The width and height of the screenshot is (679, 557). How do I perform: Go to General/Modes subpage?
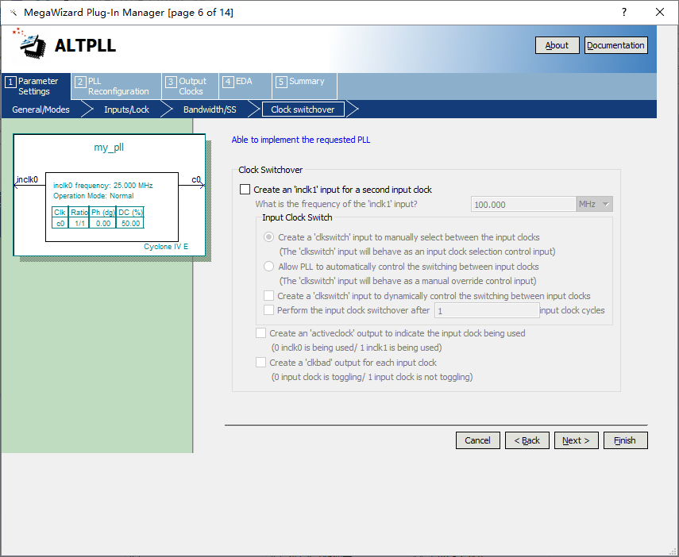pos(41,109)
